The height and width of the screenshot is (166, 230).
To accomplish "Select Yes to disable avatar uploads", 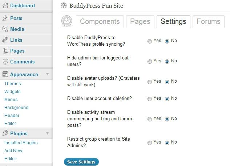I will pos(150,82).
